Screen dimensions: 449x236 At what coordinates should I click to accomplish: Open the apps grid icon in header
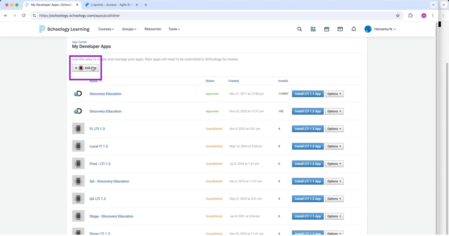(313, 29)
